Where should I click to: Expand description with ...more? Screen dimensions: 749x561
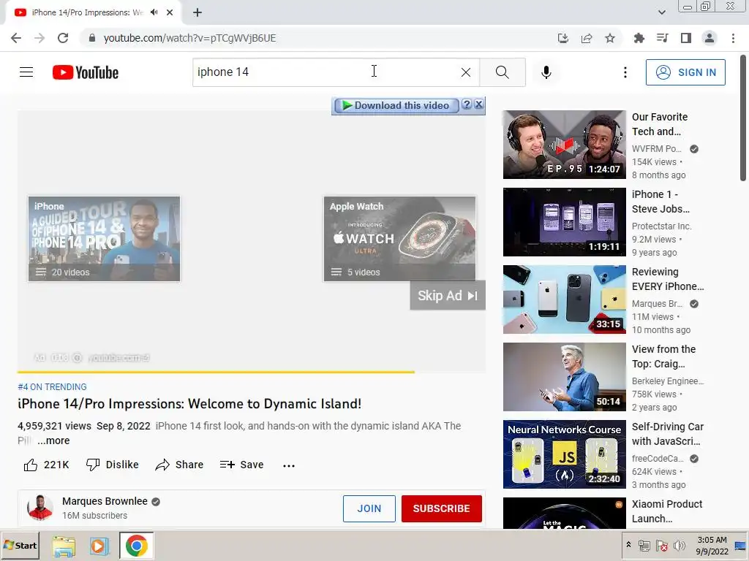pyautogui.click(x=53, y=440)
